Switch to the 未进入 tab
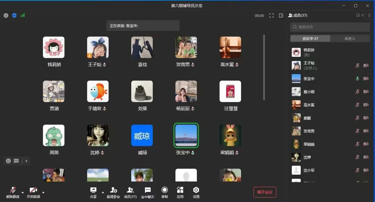This screenshot has height=202, width=375. pyautogui.click(x=350, y=38)
